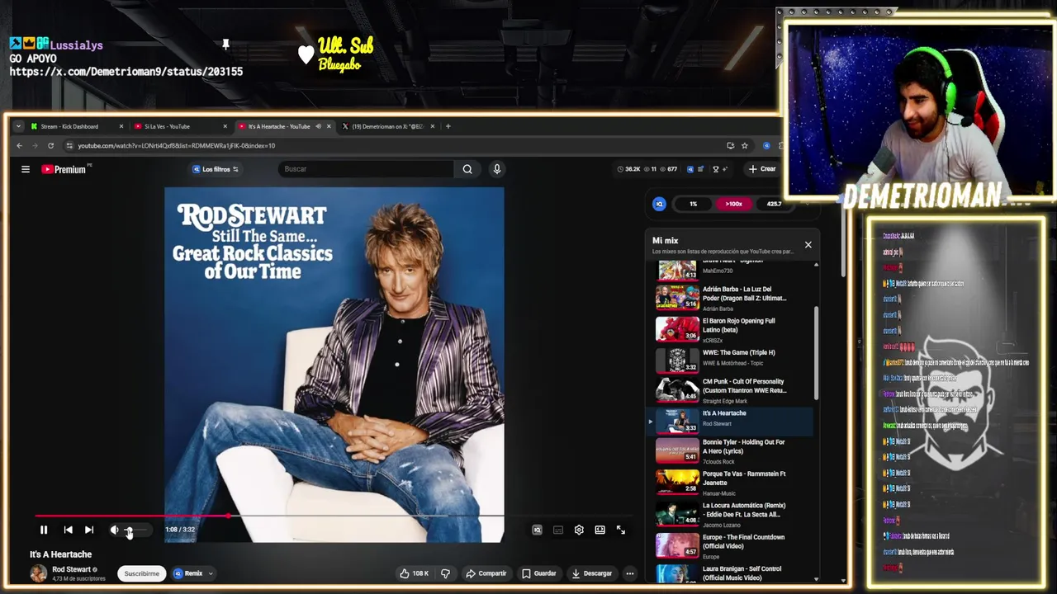The width and height of the screenshot is (1057, 594).
Task: Open Rod Stewart channel avatar
Action: click(39, 573)
